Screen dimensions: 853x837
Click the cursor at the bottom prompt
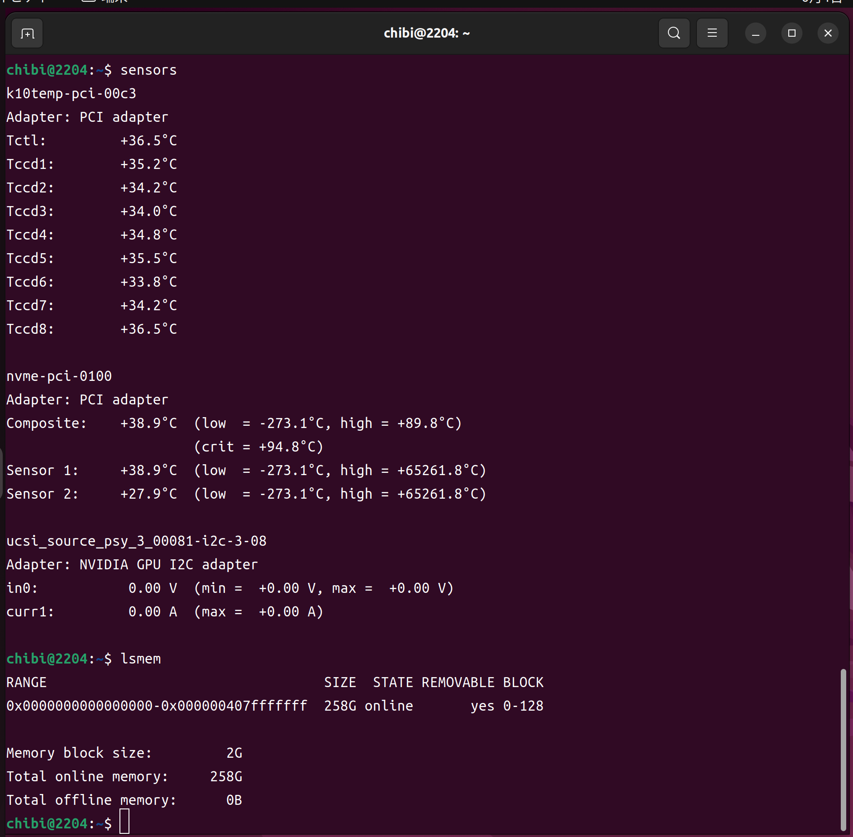click(x=124, y=822)
